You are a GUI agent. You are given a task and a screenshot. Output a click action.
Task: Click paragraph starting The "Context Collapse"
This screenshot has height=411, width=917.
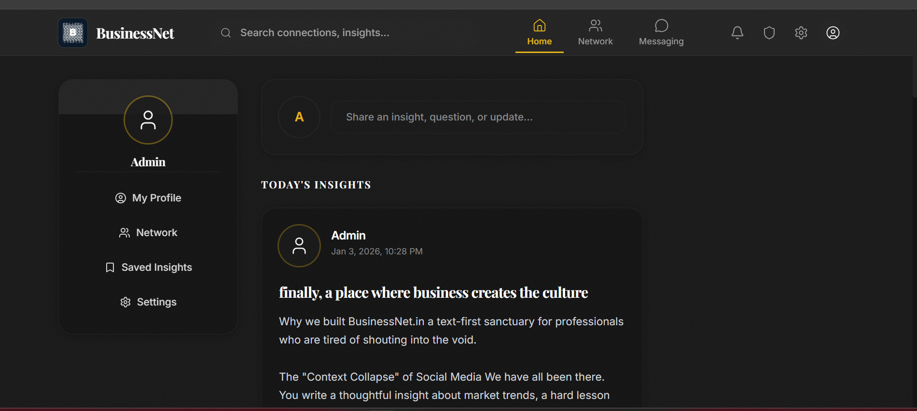444,386
